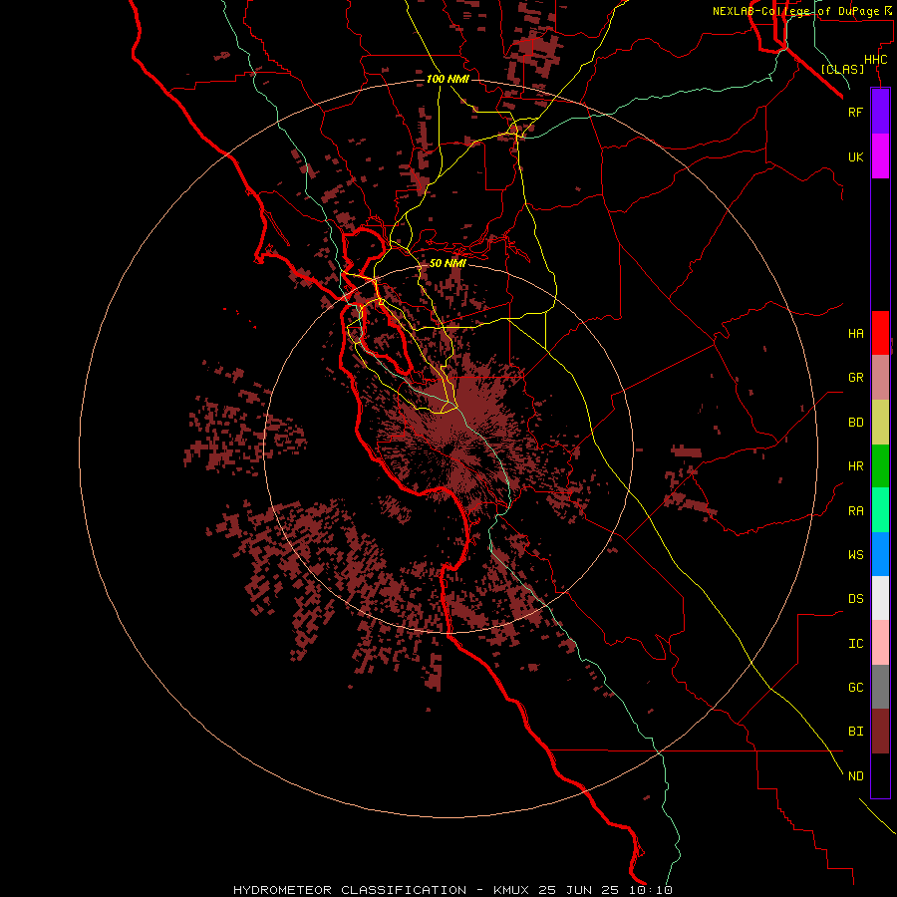Click the 'HA' legend label
Screen dimensions: 897x897
[855, 333]
